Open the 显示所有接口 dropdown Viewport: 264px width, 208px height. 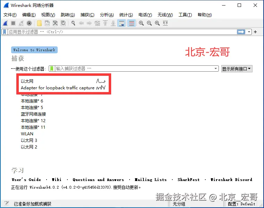(x=237, y=69)
